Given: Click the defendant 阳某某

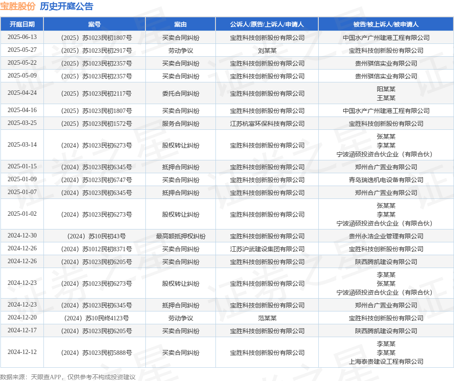Looking at the screenshot, I should (x=386, y=89).
